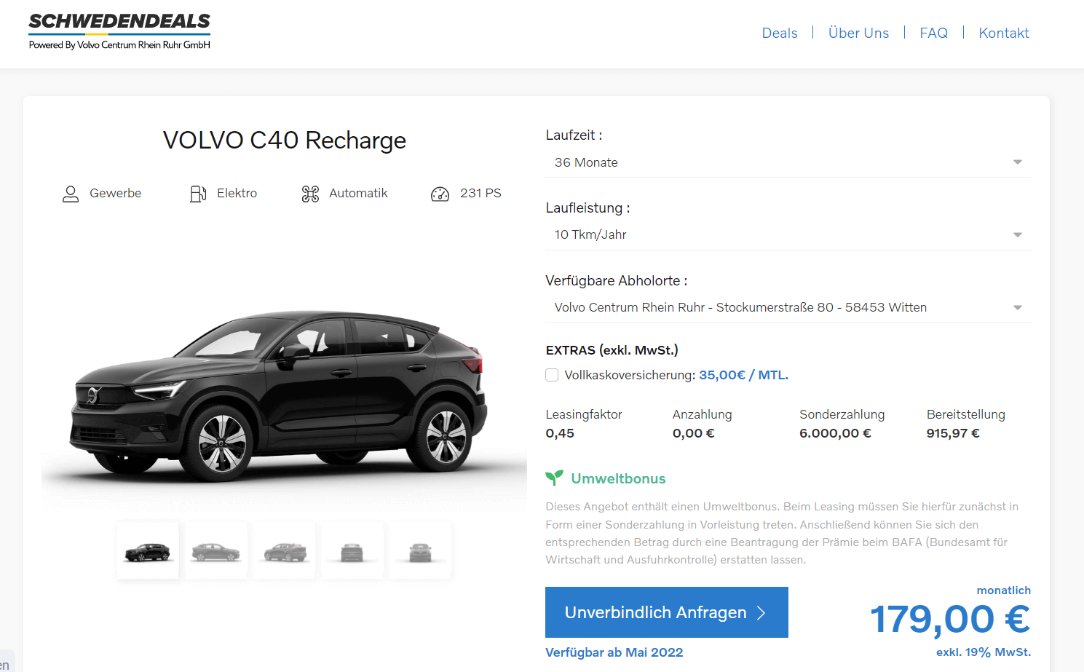The height and width of the screenshot is (672, 1084).
Task: Click the Gewerbe person icon
Action: click(x=71, y=194)
